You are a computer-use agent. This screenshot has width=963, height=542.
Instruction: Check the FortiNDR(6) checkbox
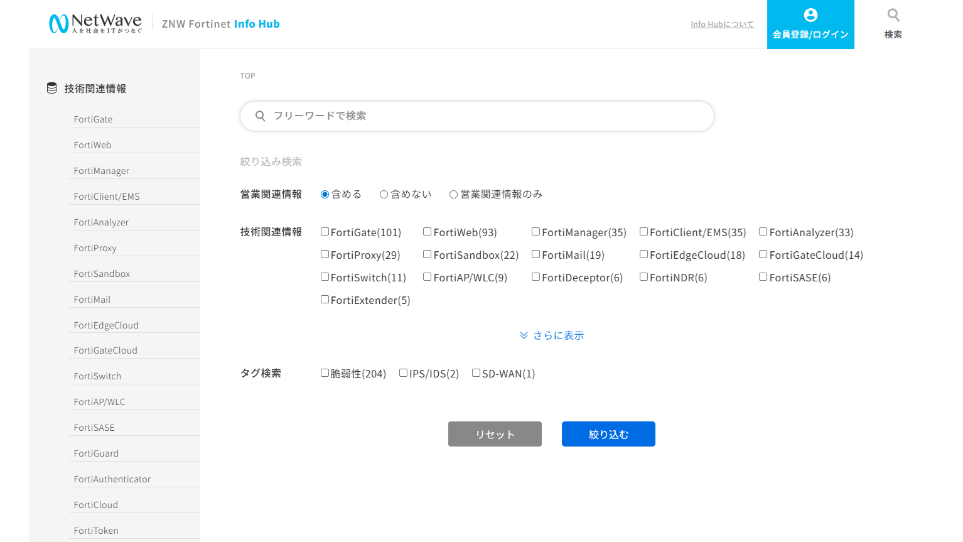click(x=643, y=277)
